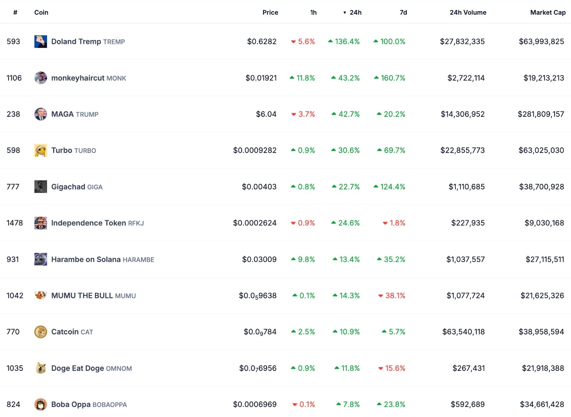The height and width of the screenshot is (417, 571).
Task: Click the MUMU THE BULL icon
Action: 40,296
